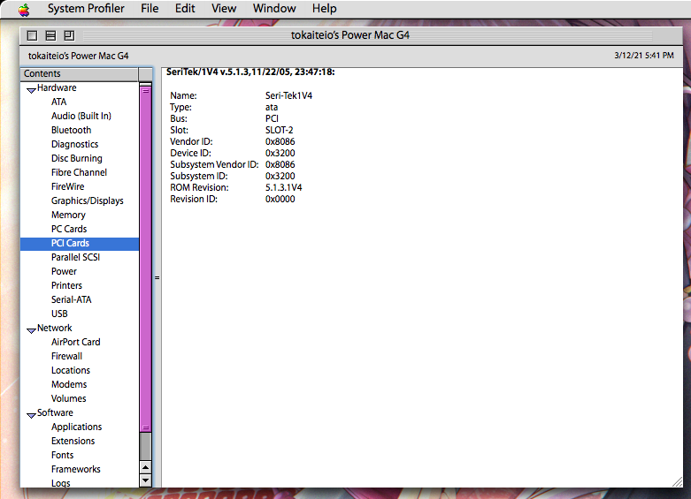The height and width of the screenshot is (499, 691).
Task: Select Fibre Channel entry
Action: (79, 172)
